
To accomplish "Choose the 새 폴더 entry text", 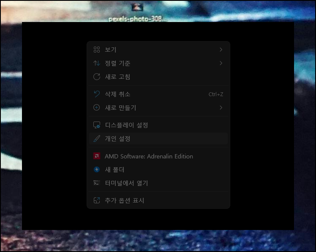I will coord(114,169).
